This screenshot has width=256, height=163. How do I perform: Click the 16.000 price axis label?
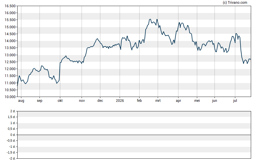[10, 13]
